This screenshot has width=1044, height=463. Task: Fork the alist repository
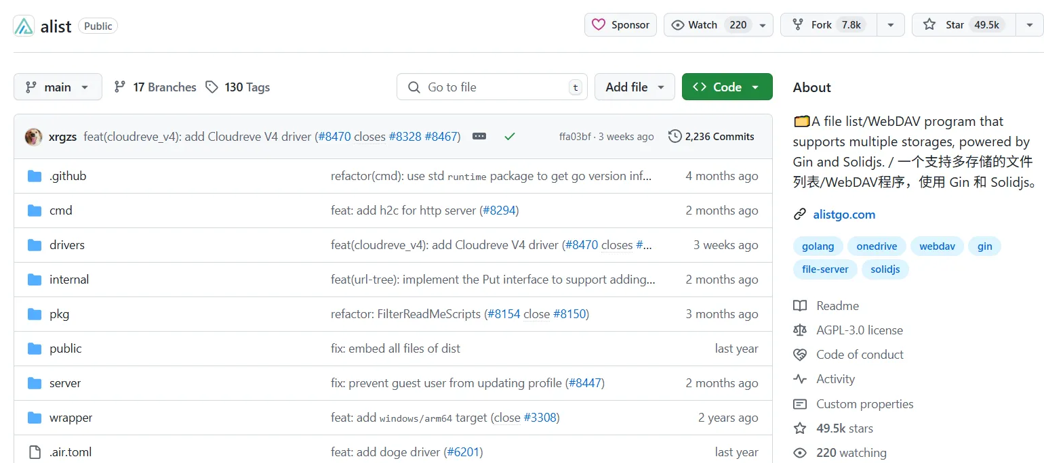pyautogui.click(x=828, y=25)
